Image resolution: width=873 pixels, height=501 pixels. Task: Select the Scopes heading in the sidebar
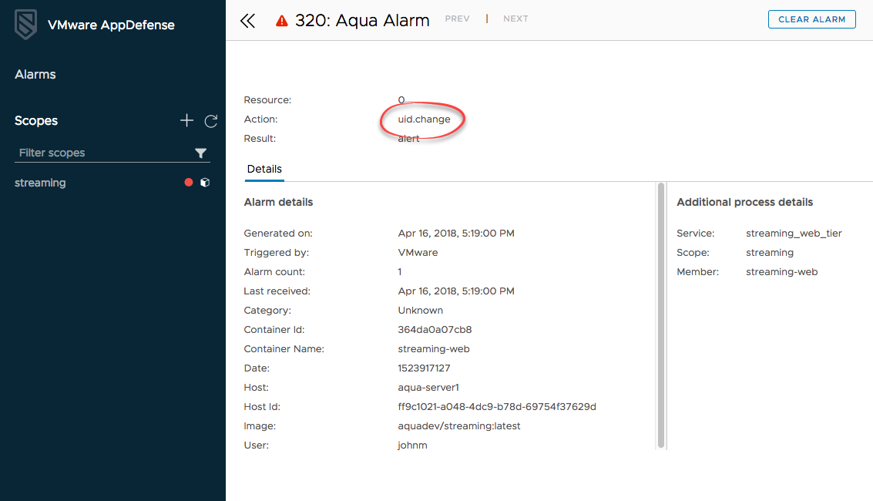pos(36,120)
